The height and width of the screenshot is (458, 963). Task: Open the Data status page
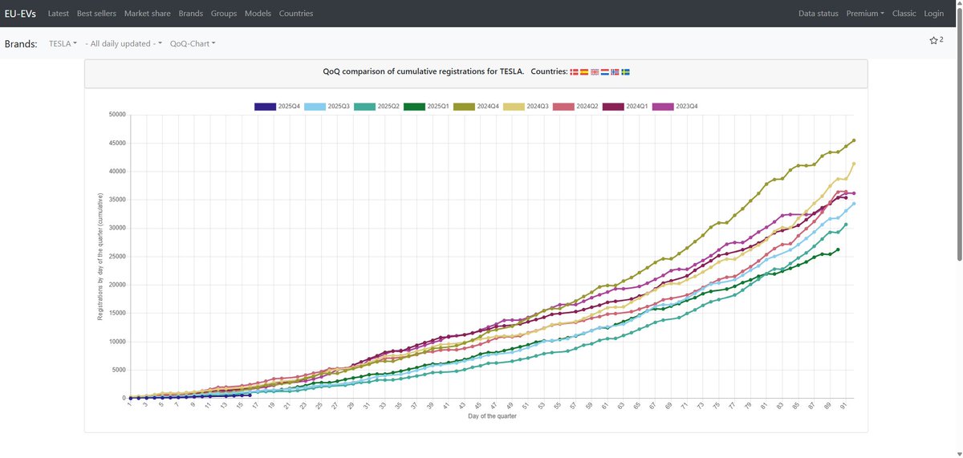819,14
